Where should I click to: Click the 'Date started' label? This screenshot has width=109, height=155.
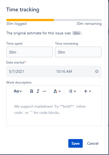click(15, 62)
